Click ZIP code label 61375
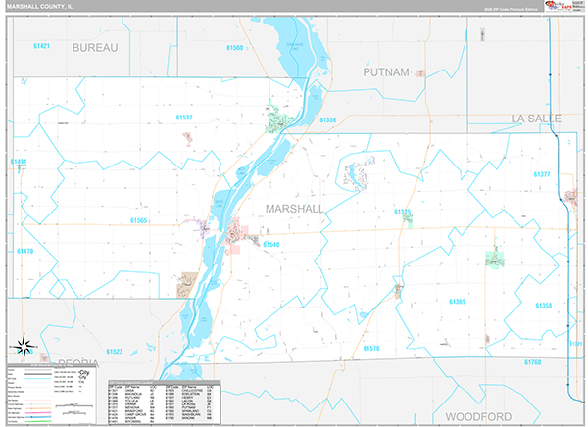 point(403,212)
